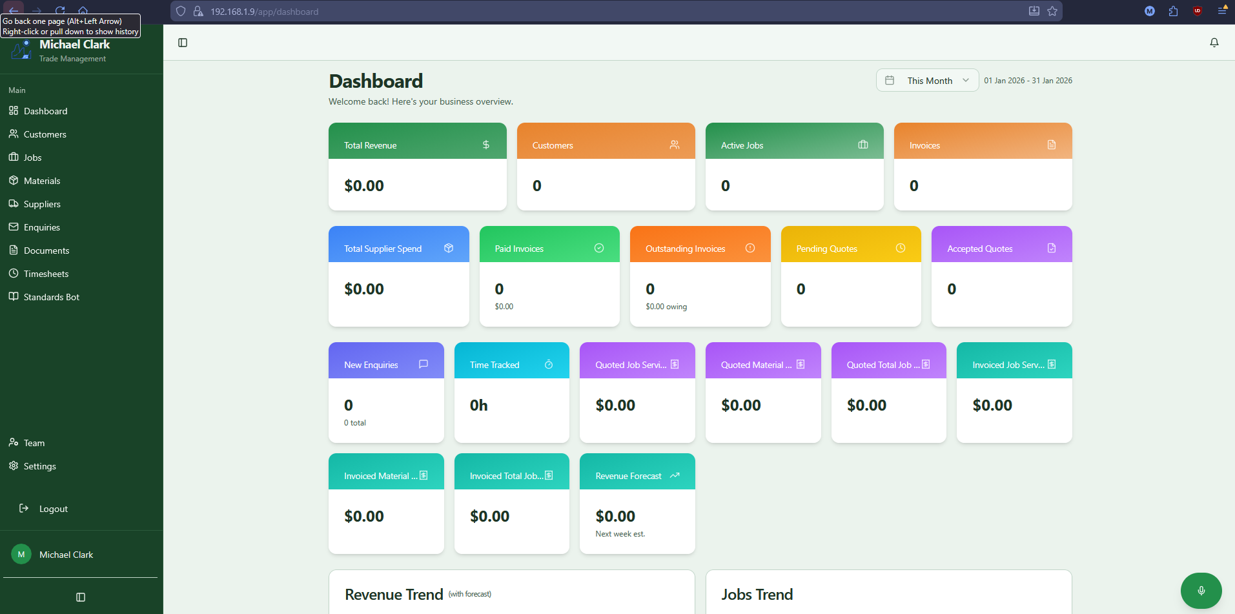The image size is (1235, 614).
Task: Toggle the bottom sidebar collapse control
Action: coord(80,597)
